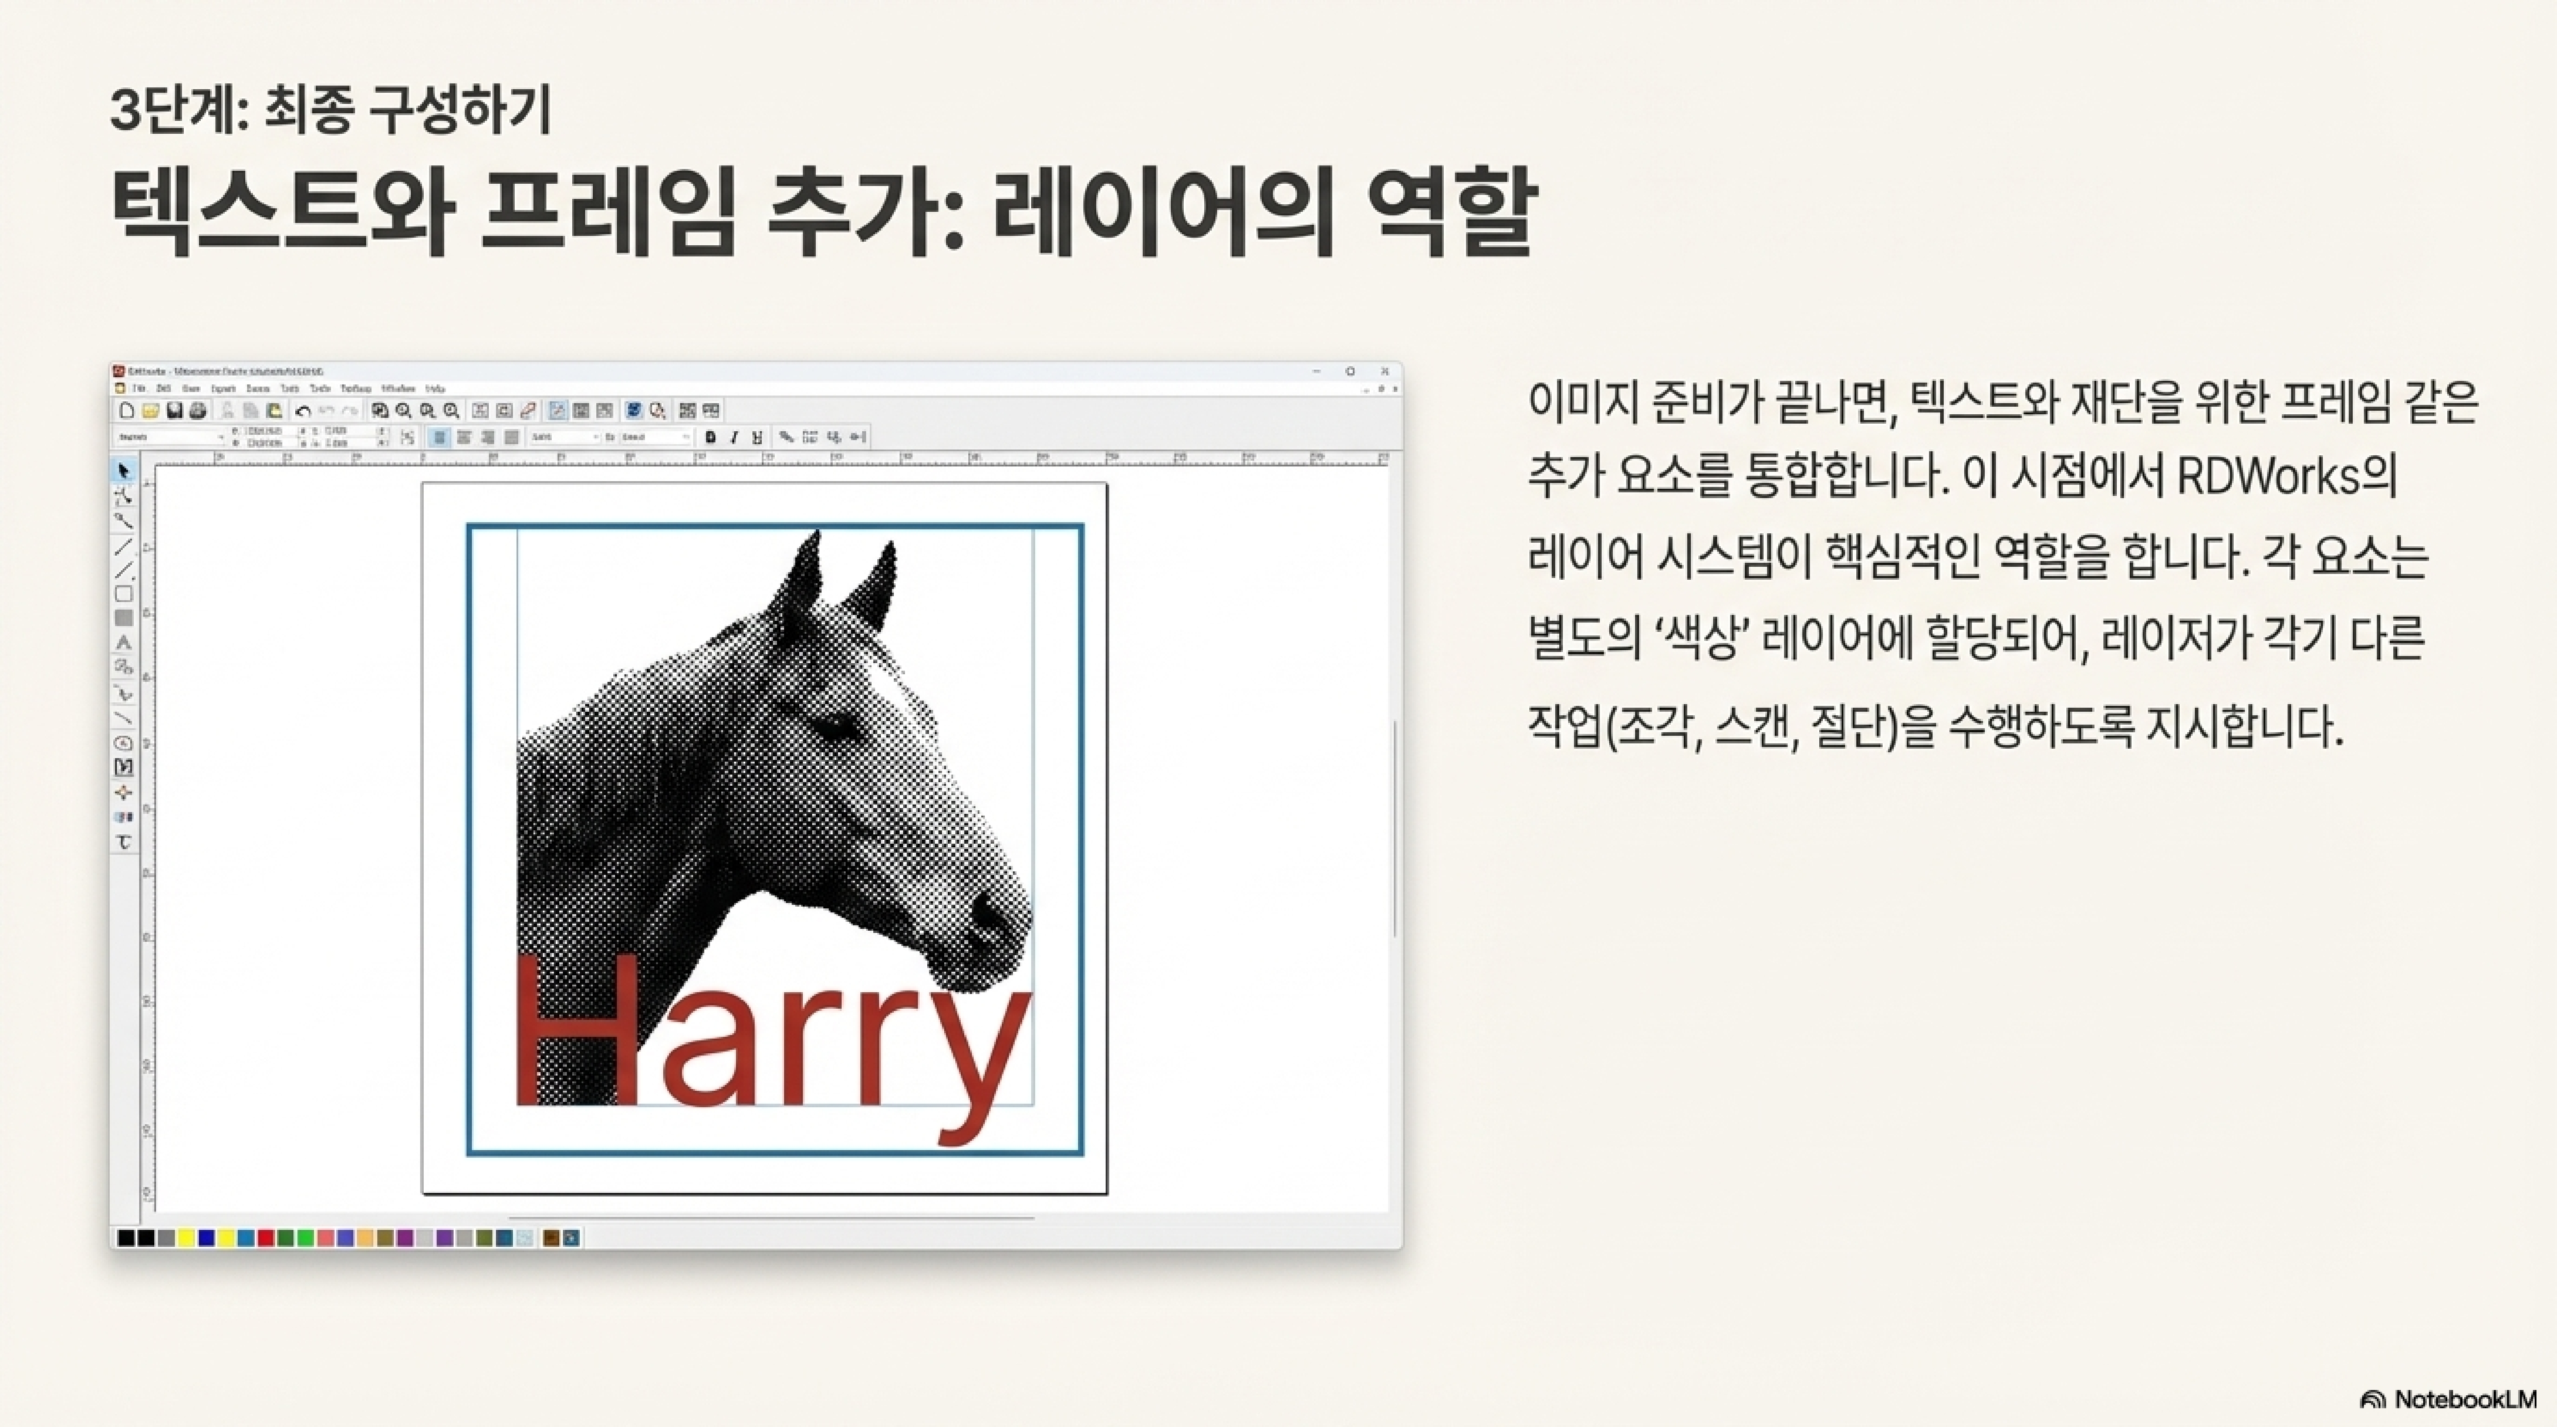
Task: Click the new document icon
Action: click(x=127, y=411)
